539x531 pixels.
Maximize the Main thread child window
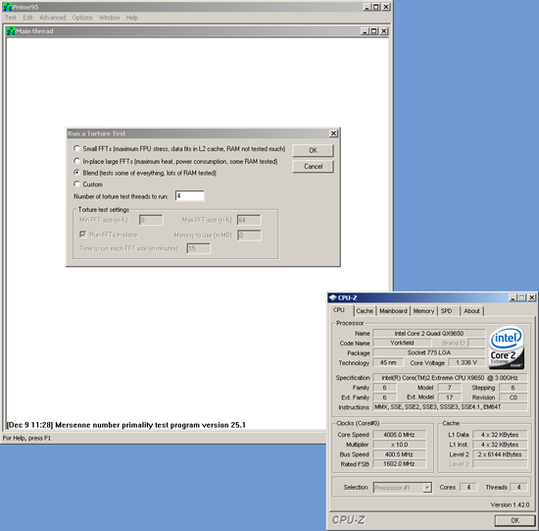point(373,31)
